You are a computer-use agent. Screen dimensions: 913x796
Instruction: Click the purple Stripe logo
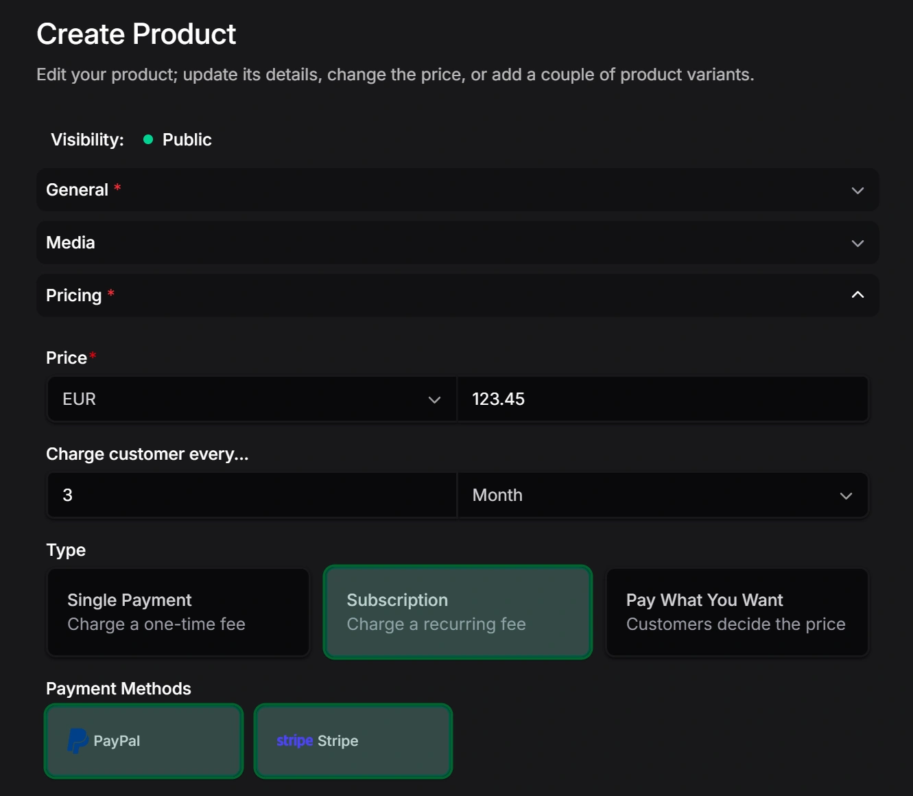pyautogui.click(x=294, y=741)
